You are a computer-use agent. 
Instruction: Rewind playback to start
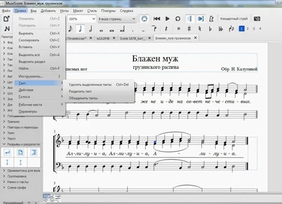click(157, 19)
